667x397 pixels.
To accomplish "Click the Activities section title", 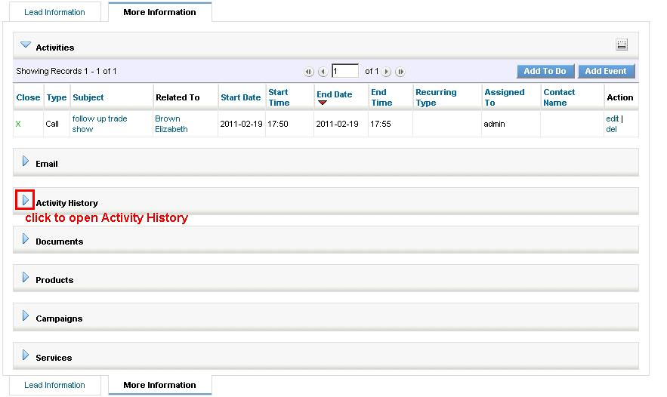I will (55, 48).
